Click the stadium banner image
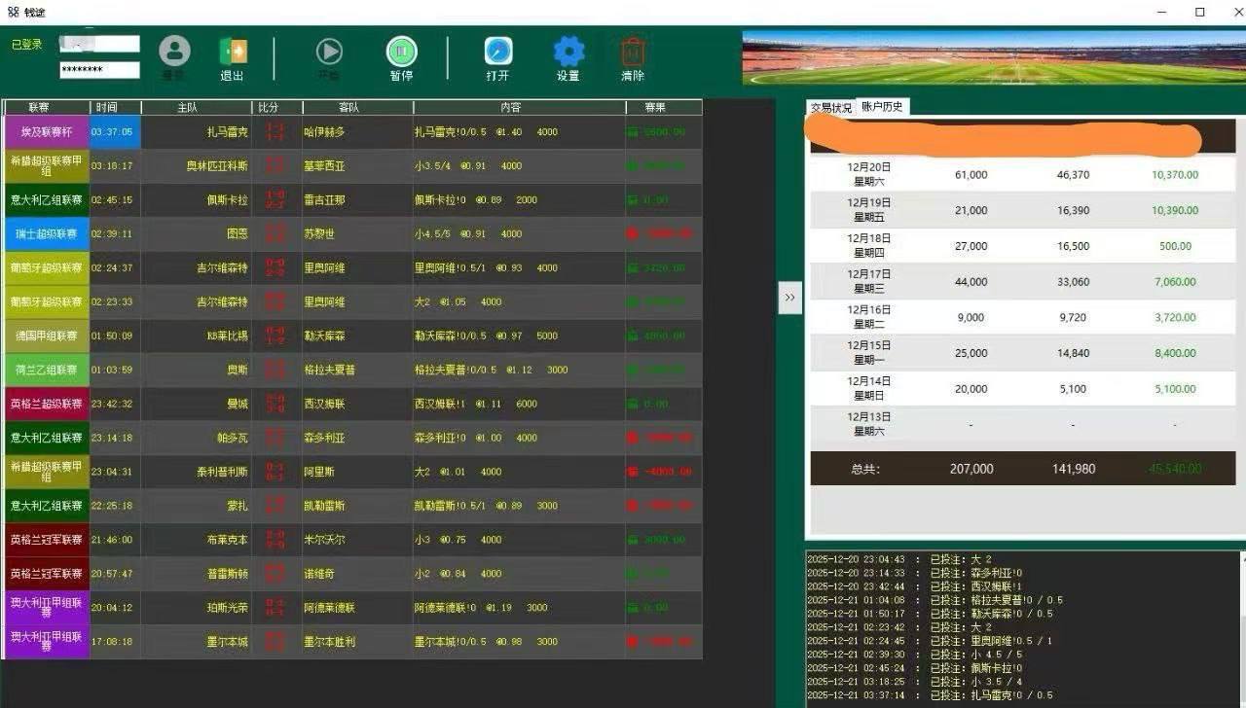 click(x=993, y=58)
